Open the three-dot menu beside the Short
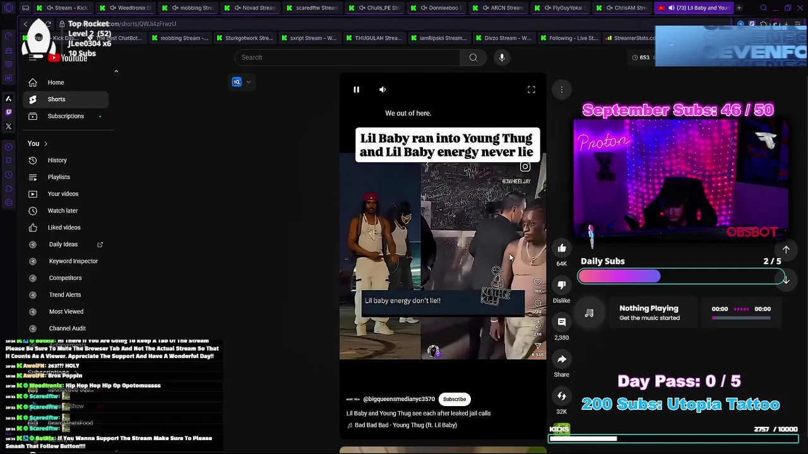 click(x=561, y=90)
